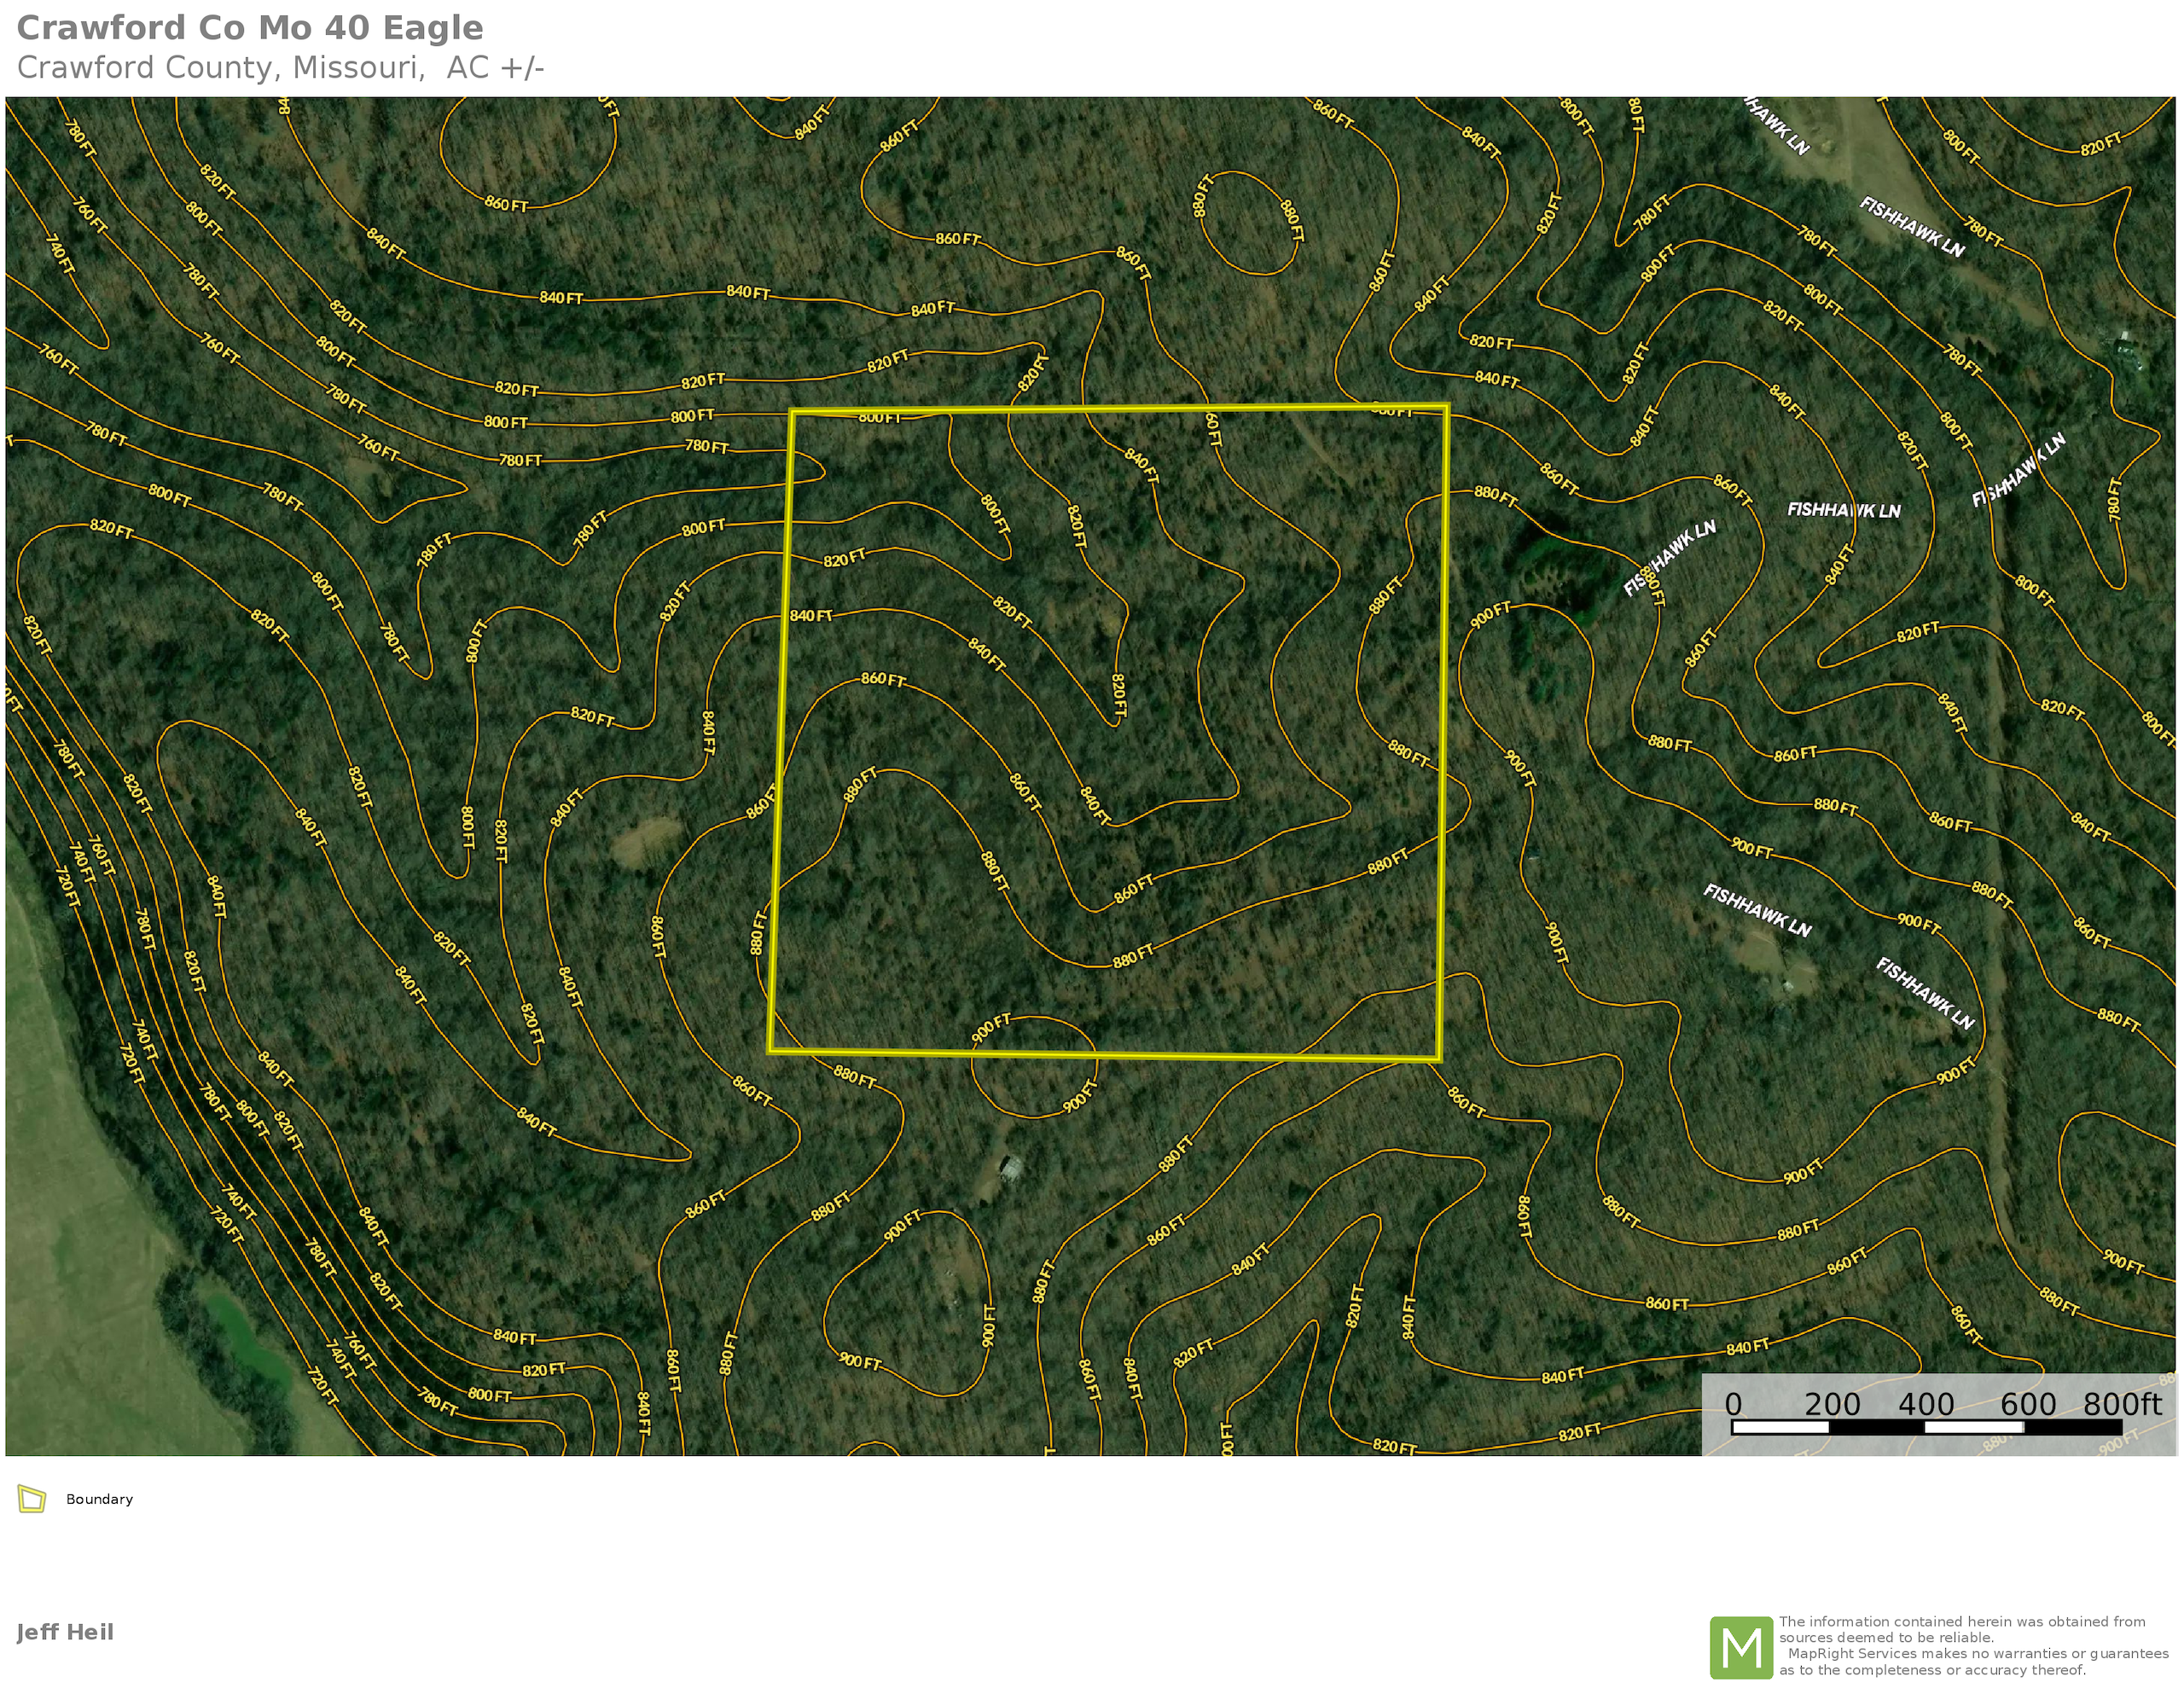2184x1688 pixels.
Task: Click the small building south of the boundary
Action: click(x=1010, y=1167)
